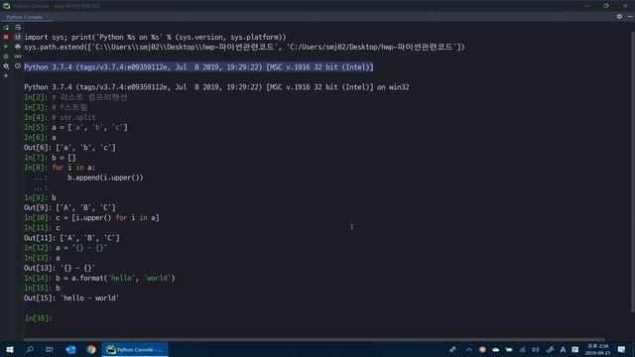Launch Chrome from the taskbar
This screenshot has width=635, height=357.
click(x=91, y=349)
